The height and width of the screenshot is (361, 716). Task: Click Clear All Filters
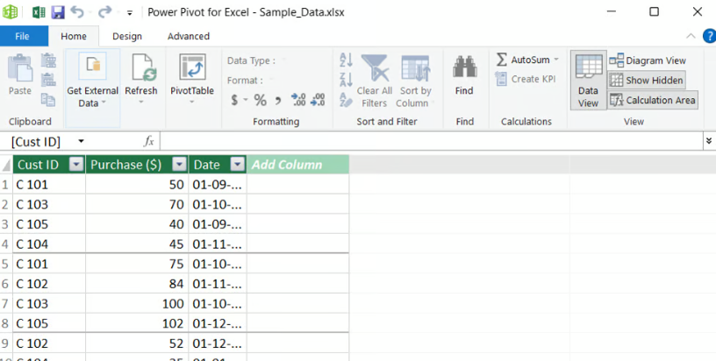click(x=375, y=81)
